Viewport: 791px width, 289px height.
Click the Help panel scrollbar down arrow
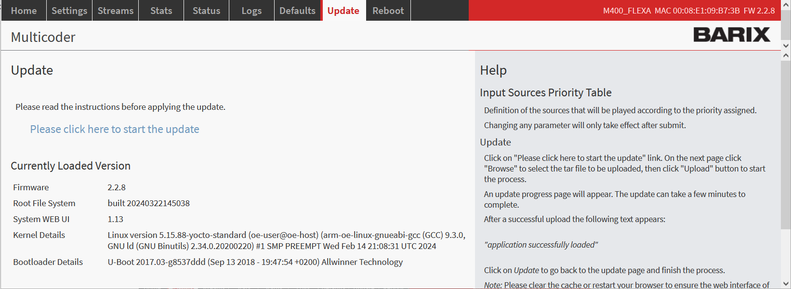786,284
